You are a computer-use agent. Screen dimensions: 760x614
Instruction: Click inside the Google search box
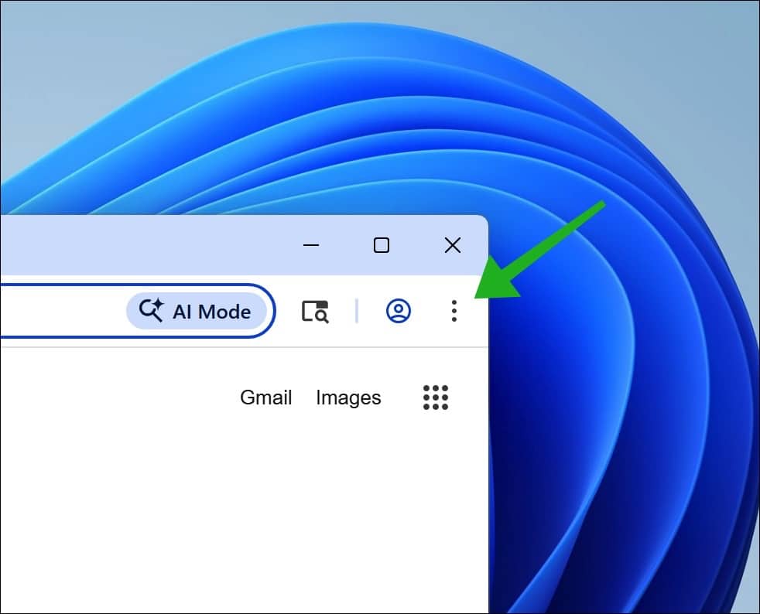[62, 311]
